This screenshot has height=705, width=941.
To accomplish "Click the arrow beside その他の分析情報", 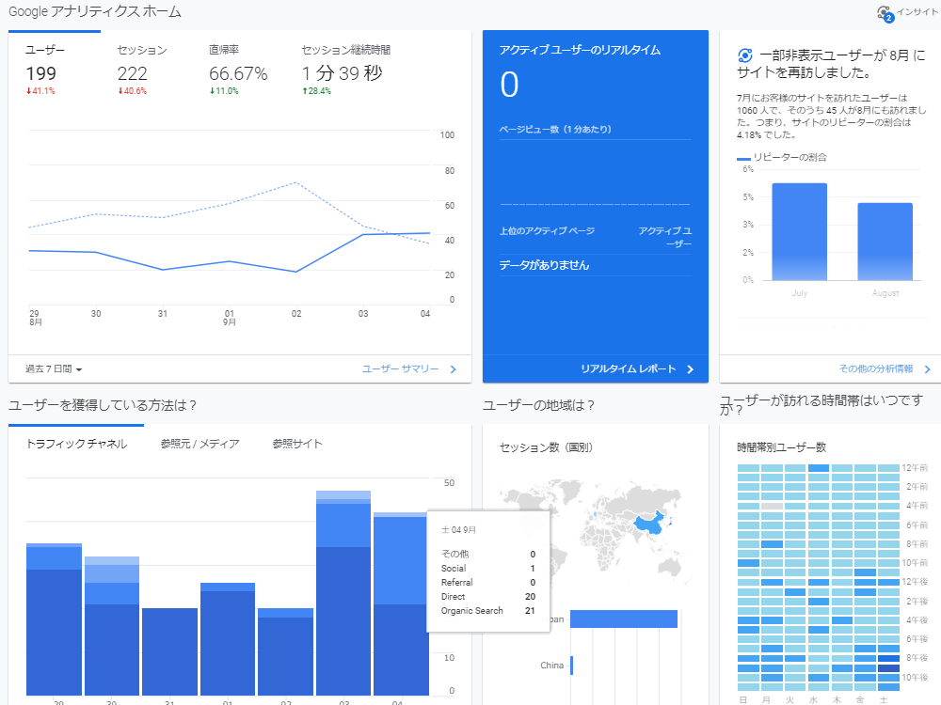I will (927, 369).
